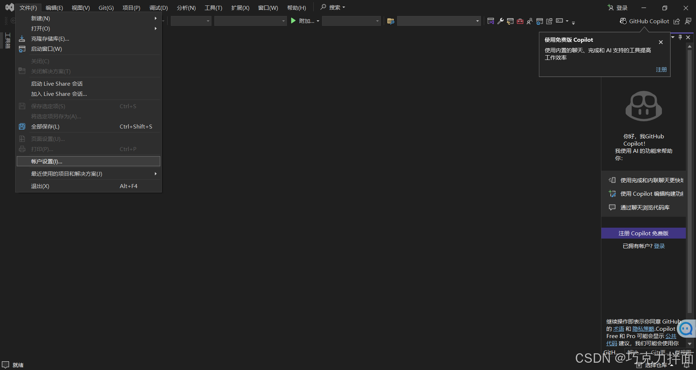Open the 编辑(E) menu
This screenshot has height=370, width=696.
tap(54, 8)
